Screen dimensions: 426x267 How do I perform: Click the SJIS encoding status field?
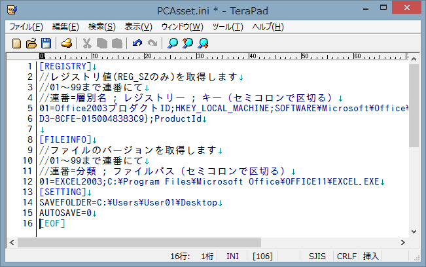tap(317, 256)
